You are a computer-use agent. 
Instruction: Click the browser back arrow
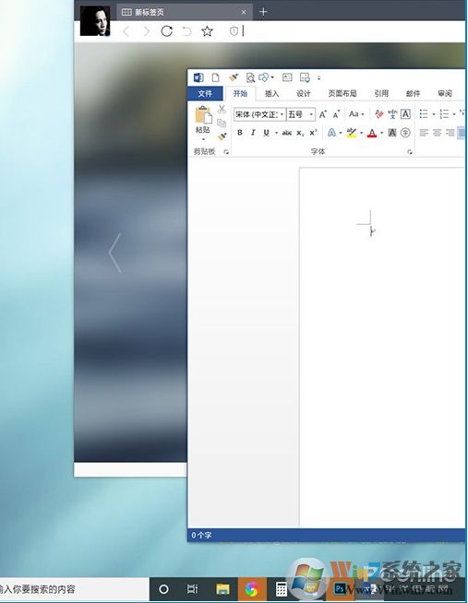(x=126, y=31)
